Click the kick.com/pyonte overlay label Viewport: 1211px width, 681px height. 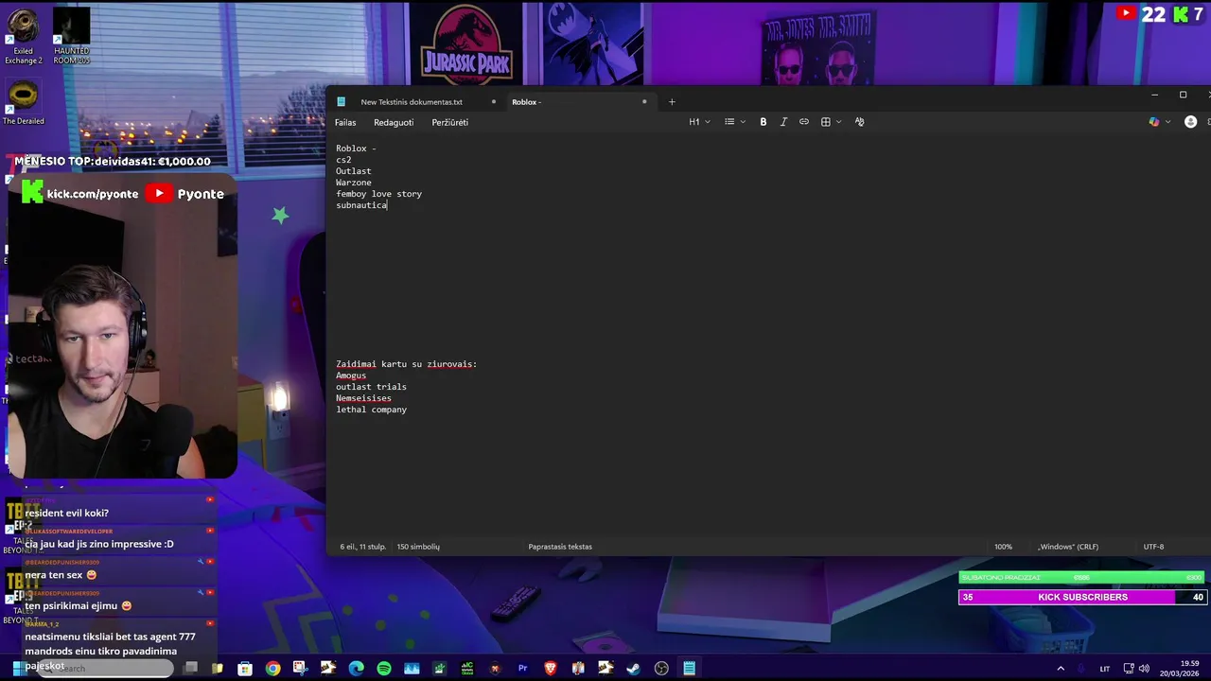[x=93, y=194]
